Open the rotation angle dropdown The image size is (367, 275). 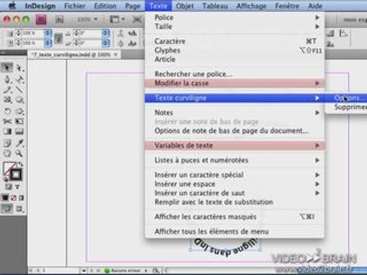(x=106, y=34)
